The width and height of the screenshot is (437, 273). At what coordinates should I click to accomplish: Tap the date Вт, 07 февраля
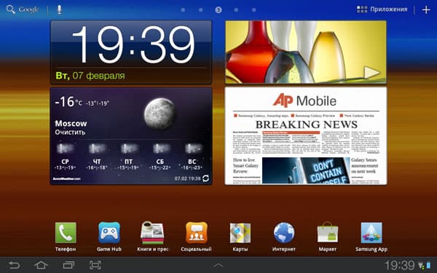[x=90, y=76]
